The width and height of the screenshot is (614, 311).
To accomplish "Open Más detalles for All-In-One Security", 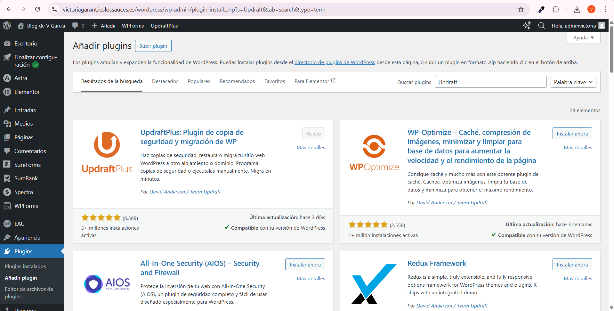I will (x=311, y=279).
